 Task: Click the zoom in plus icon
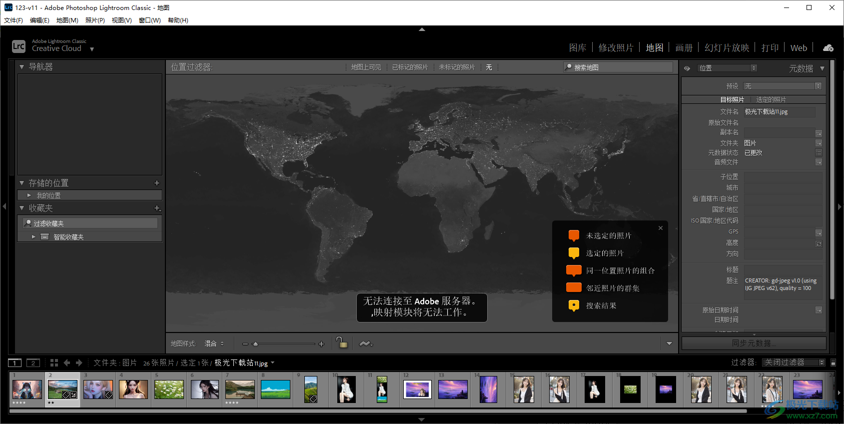[321, 344]
